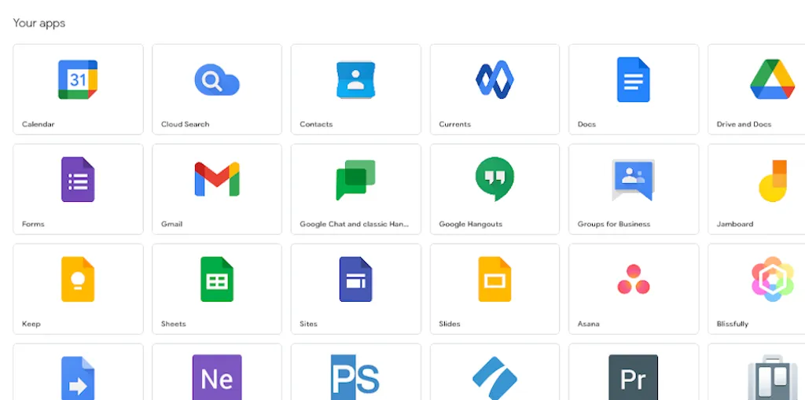The image size is (805, 400).
Task: Click the Google Hangouts quote icon
Action: coord(494,179)
